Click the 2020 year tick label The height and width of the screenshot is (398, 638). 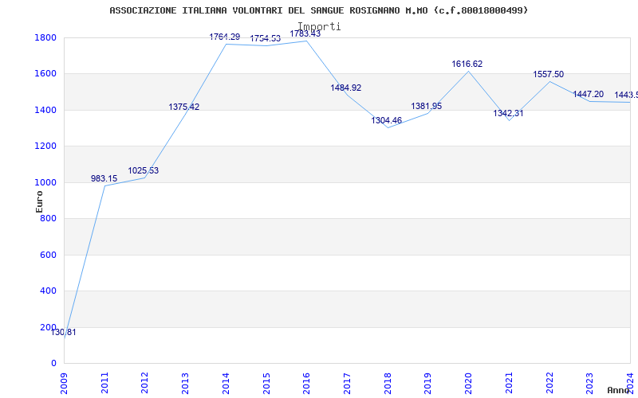tap(468, 384)
